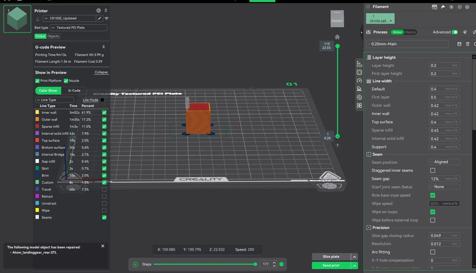Click the Process sliders icon
This screenshot has width=476, height=273.
pyautogui.click(x=368, y=32)
